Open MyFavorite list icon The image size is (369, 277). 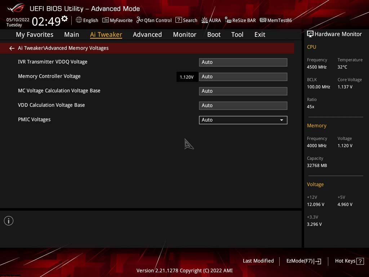click(x=106, y=20)
